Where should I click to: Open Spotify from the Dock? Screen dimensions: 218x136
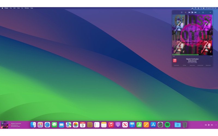click(167, 125)
